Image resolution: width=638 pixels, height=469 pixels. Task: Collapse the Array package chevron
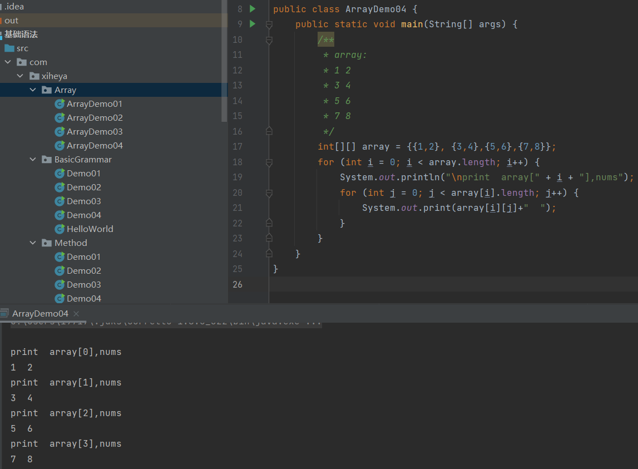click(x=33, y=90)
